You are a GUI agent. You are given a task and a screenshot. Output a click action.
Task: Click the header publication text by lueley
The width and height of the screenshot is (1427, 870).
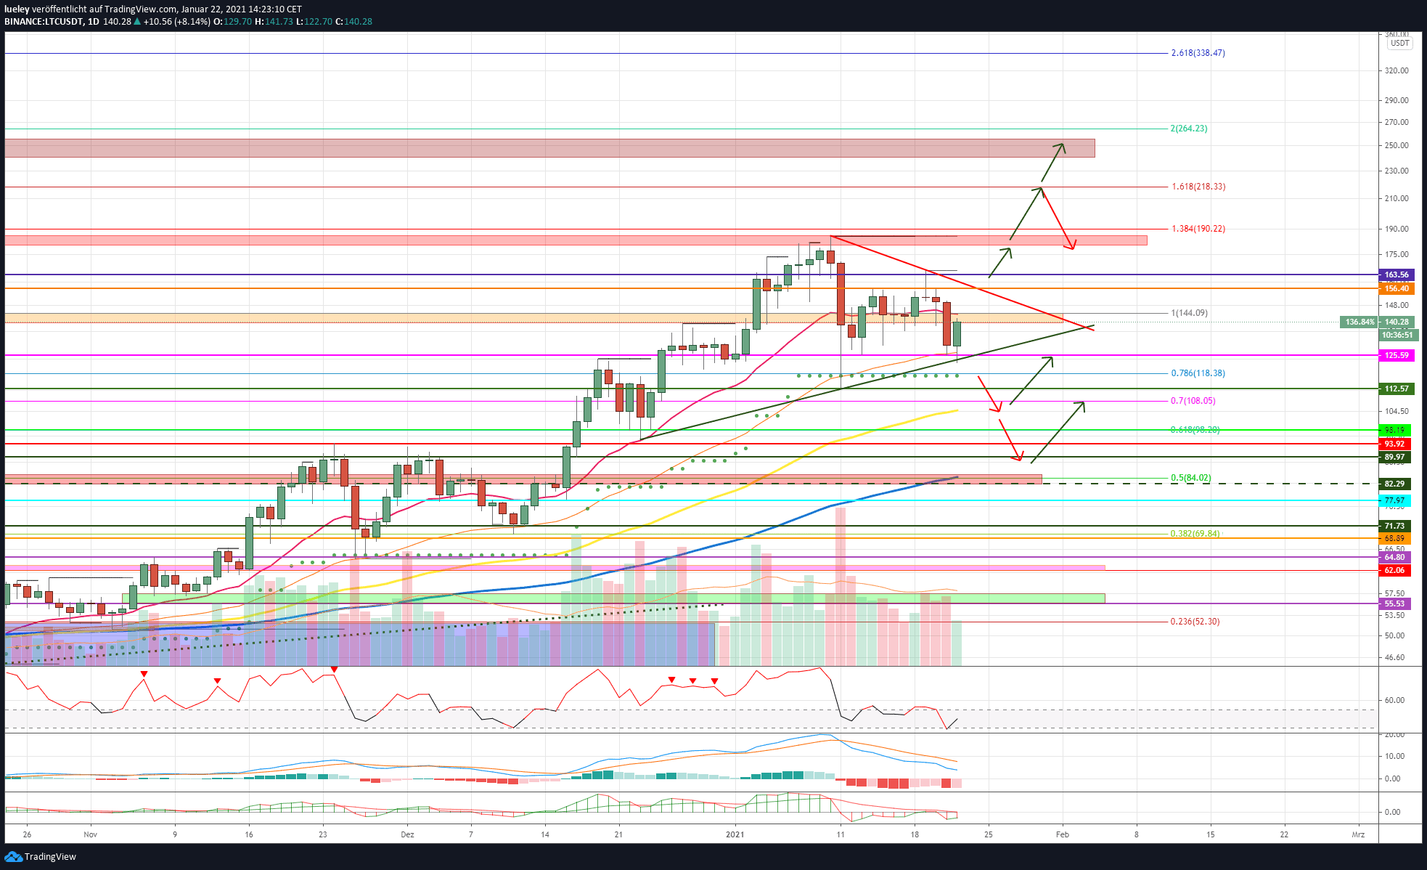click(x=153, y=9)
